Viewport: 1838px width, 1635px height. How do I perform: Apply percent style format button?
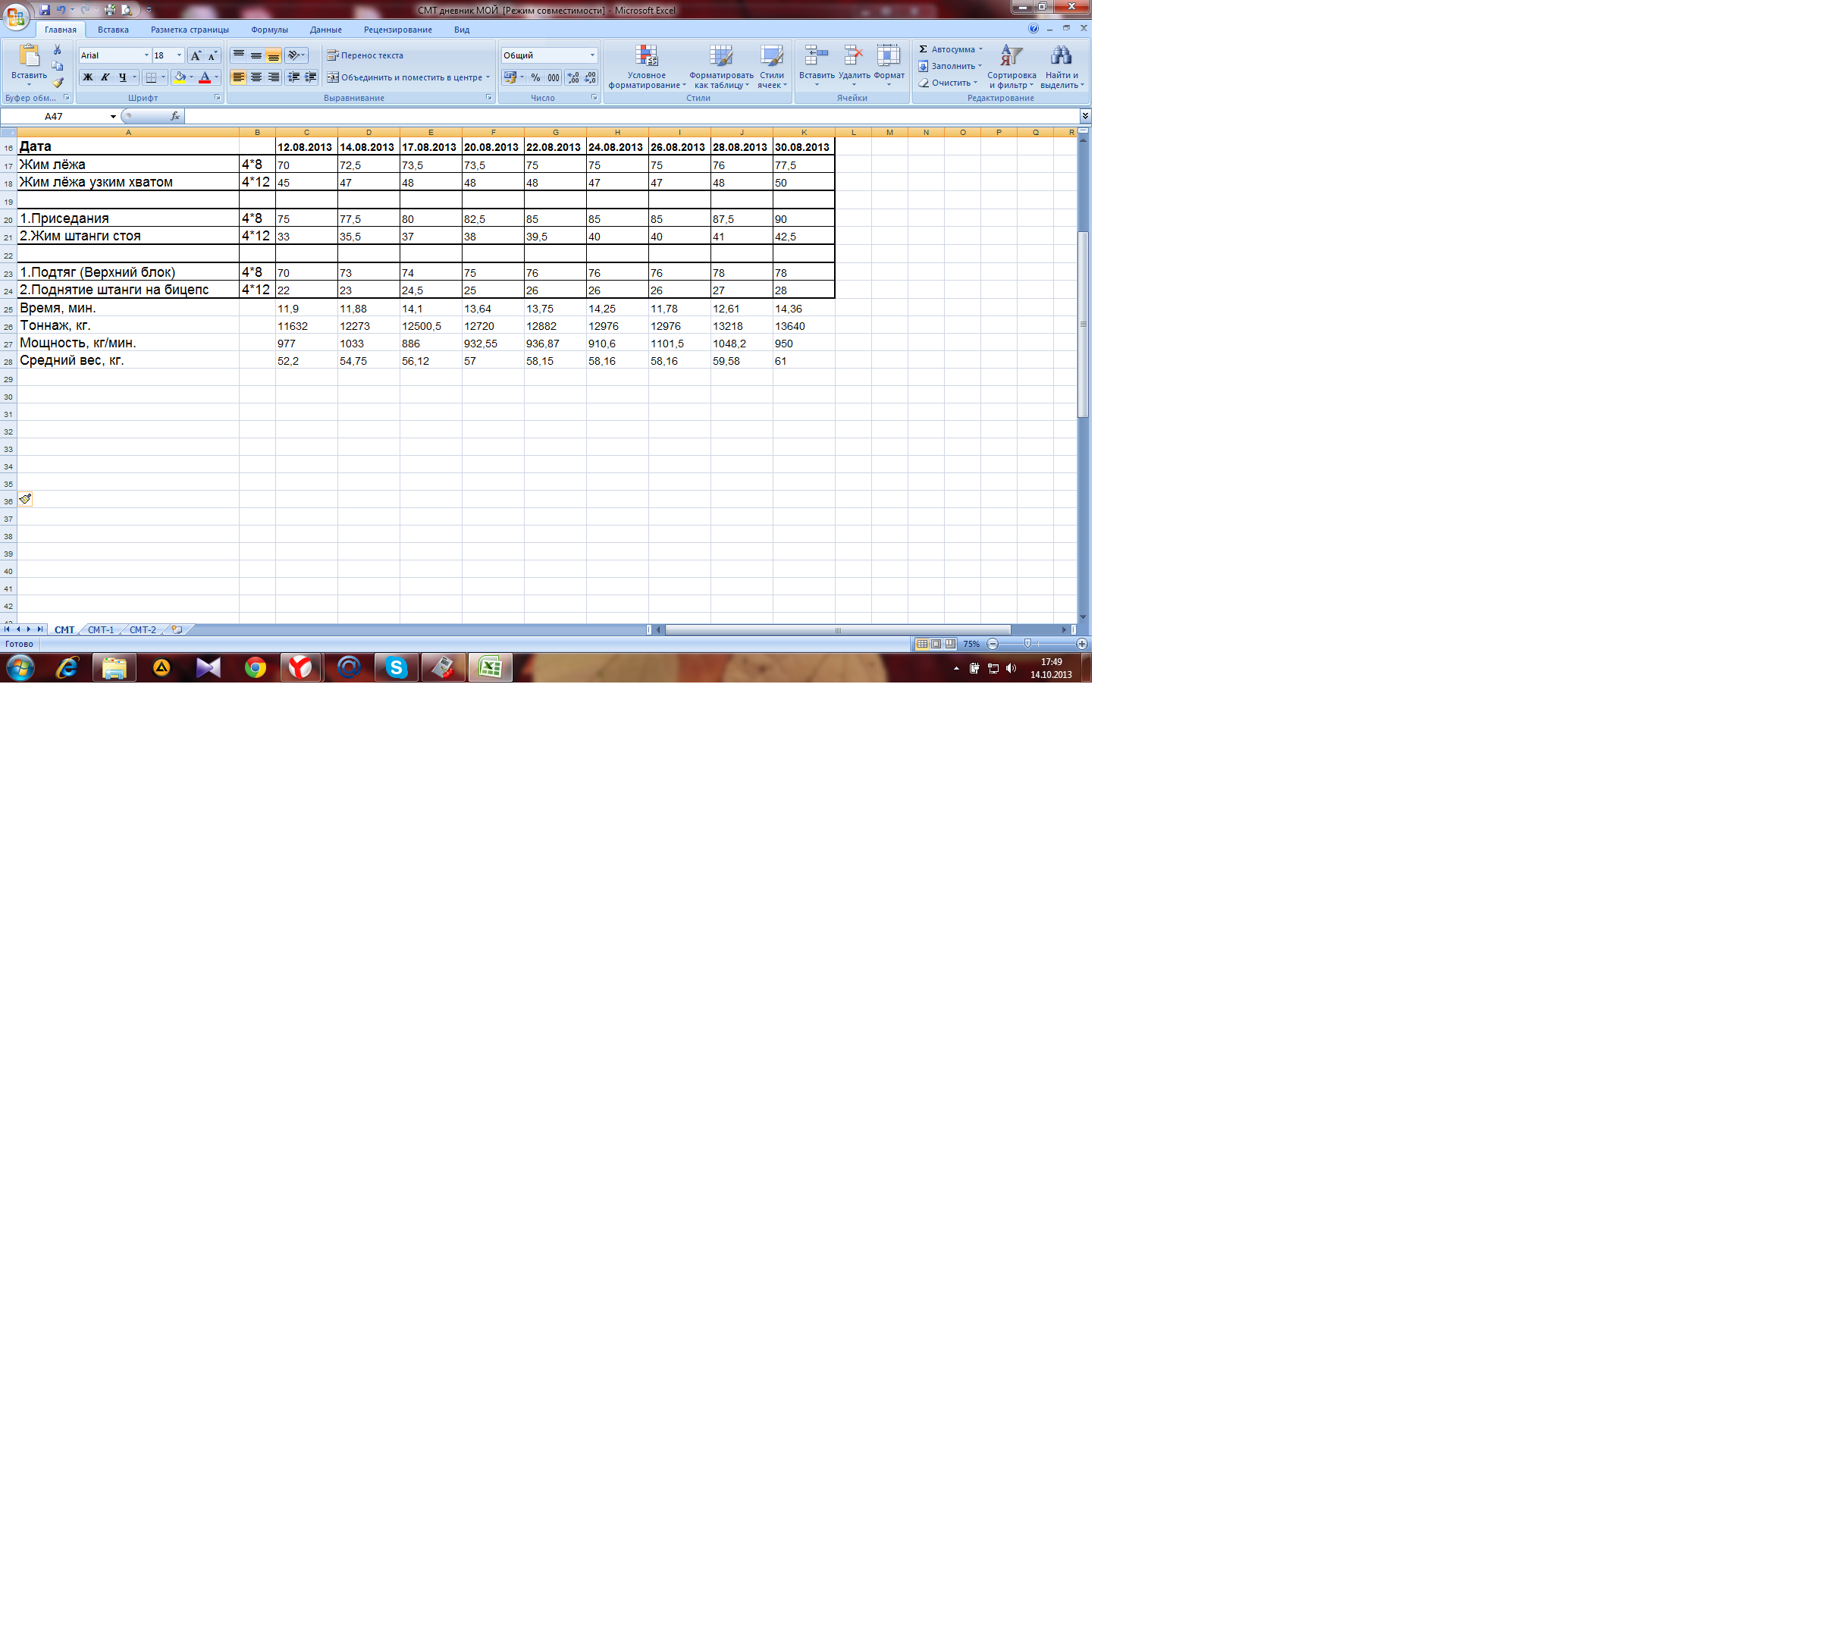click(536, 77)
